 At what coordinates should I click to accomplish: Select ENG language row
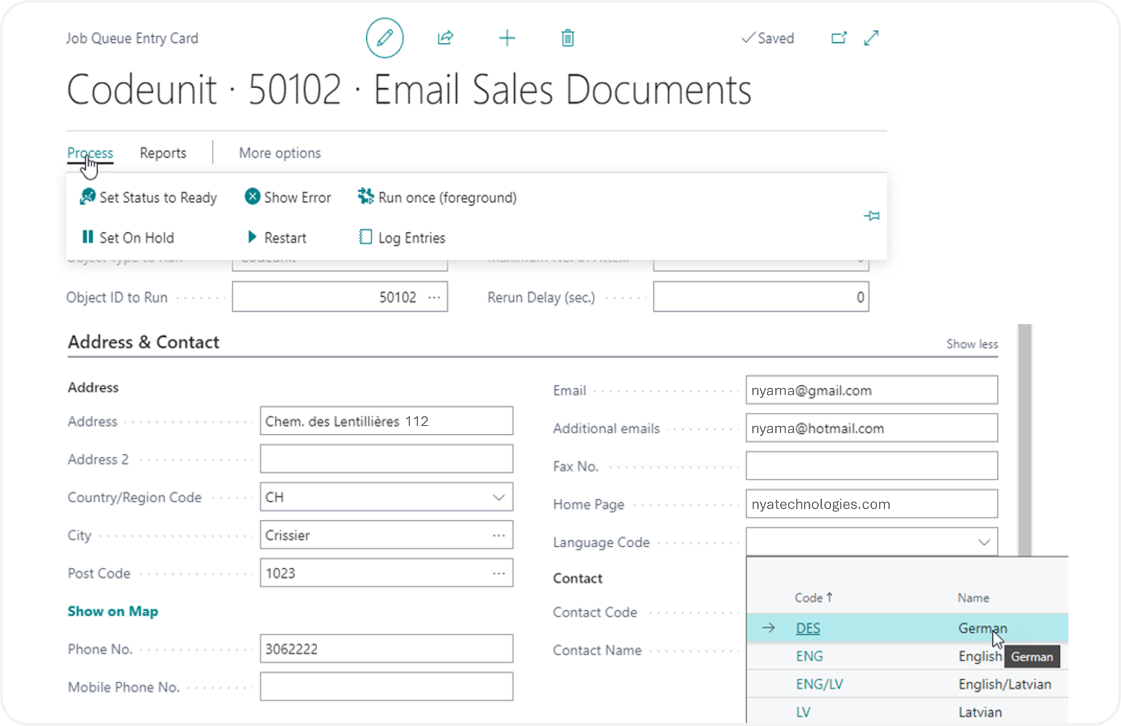pos(908,656)
